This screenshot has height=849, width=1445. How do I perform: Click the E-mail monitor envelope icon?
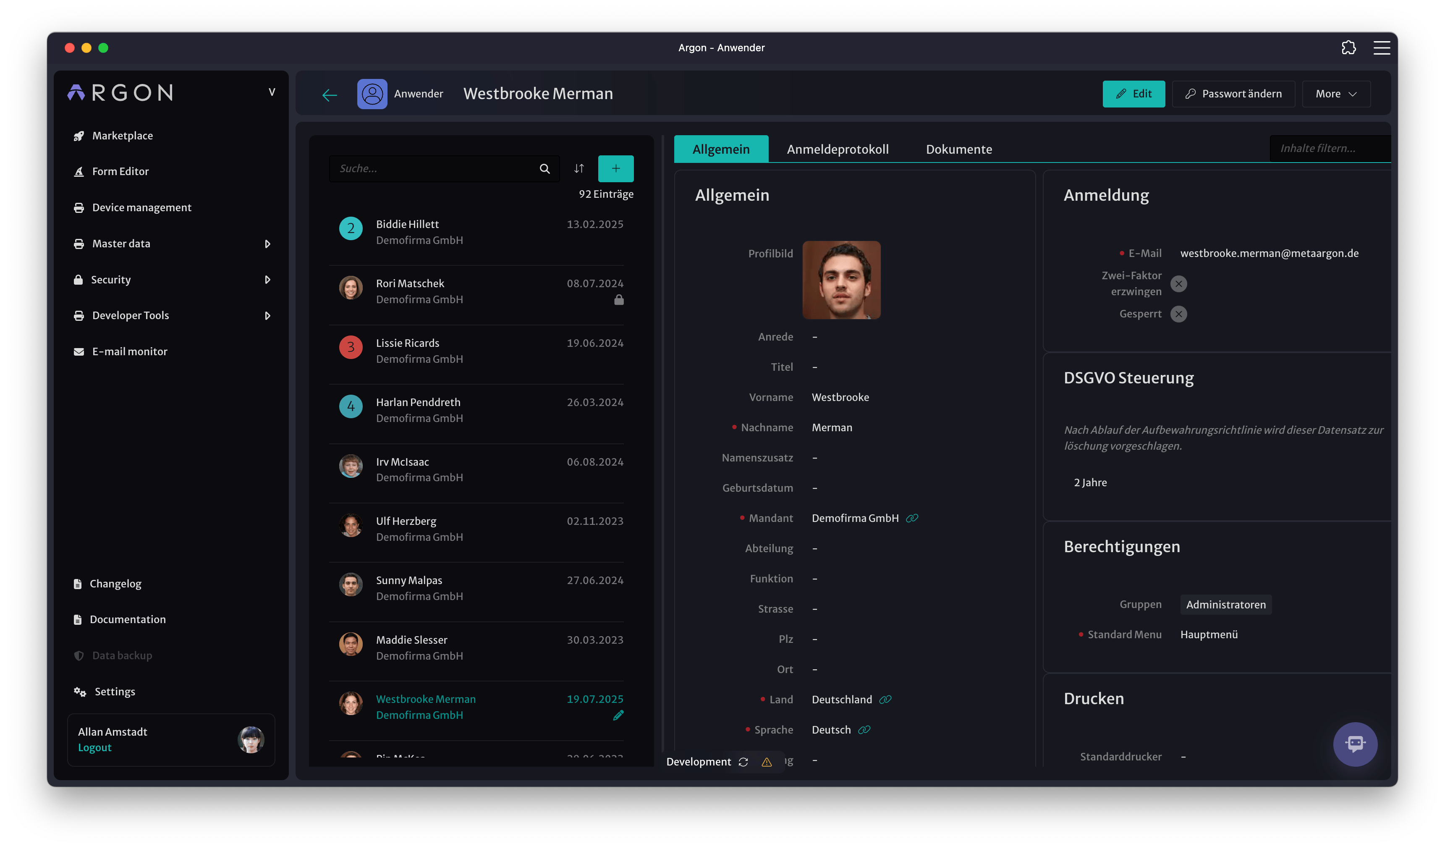79,351
